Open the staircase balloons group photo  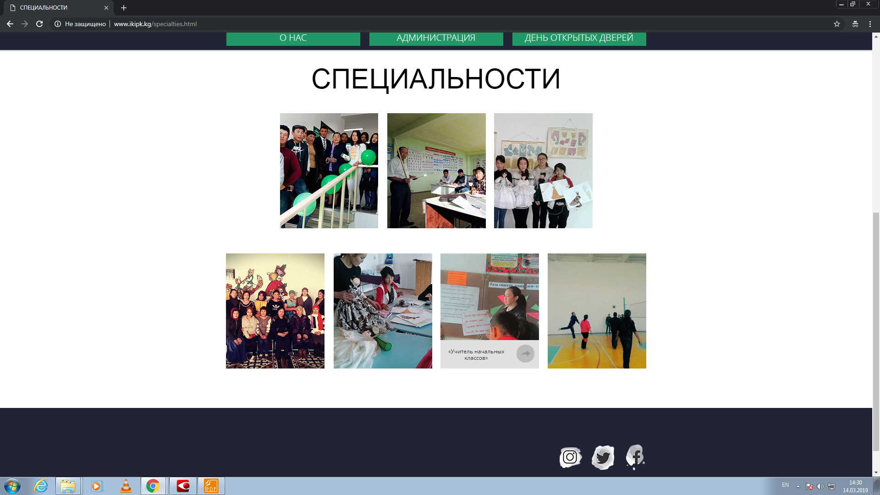pyautogui.click(x=329, y=170)
